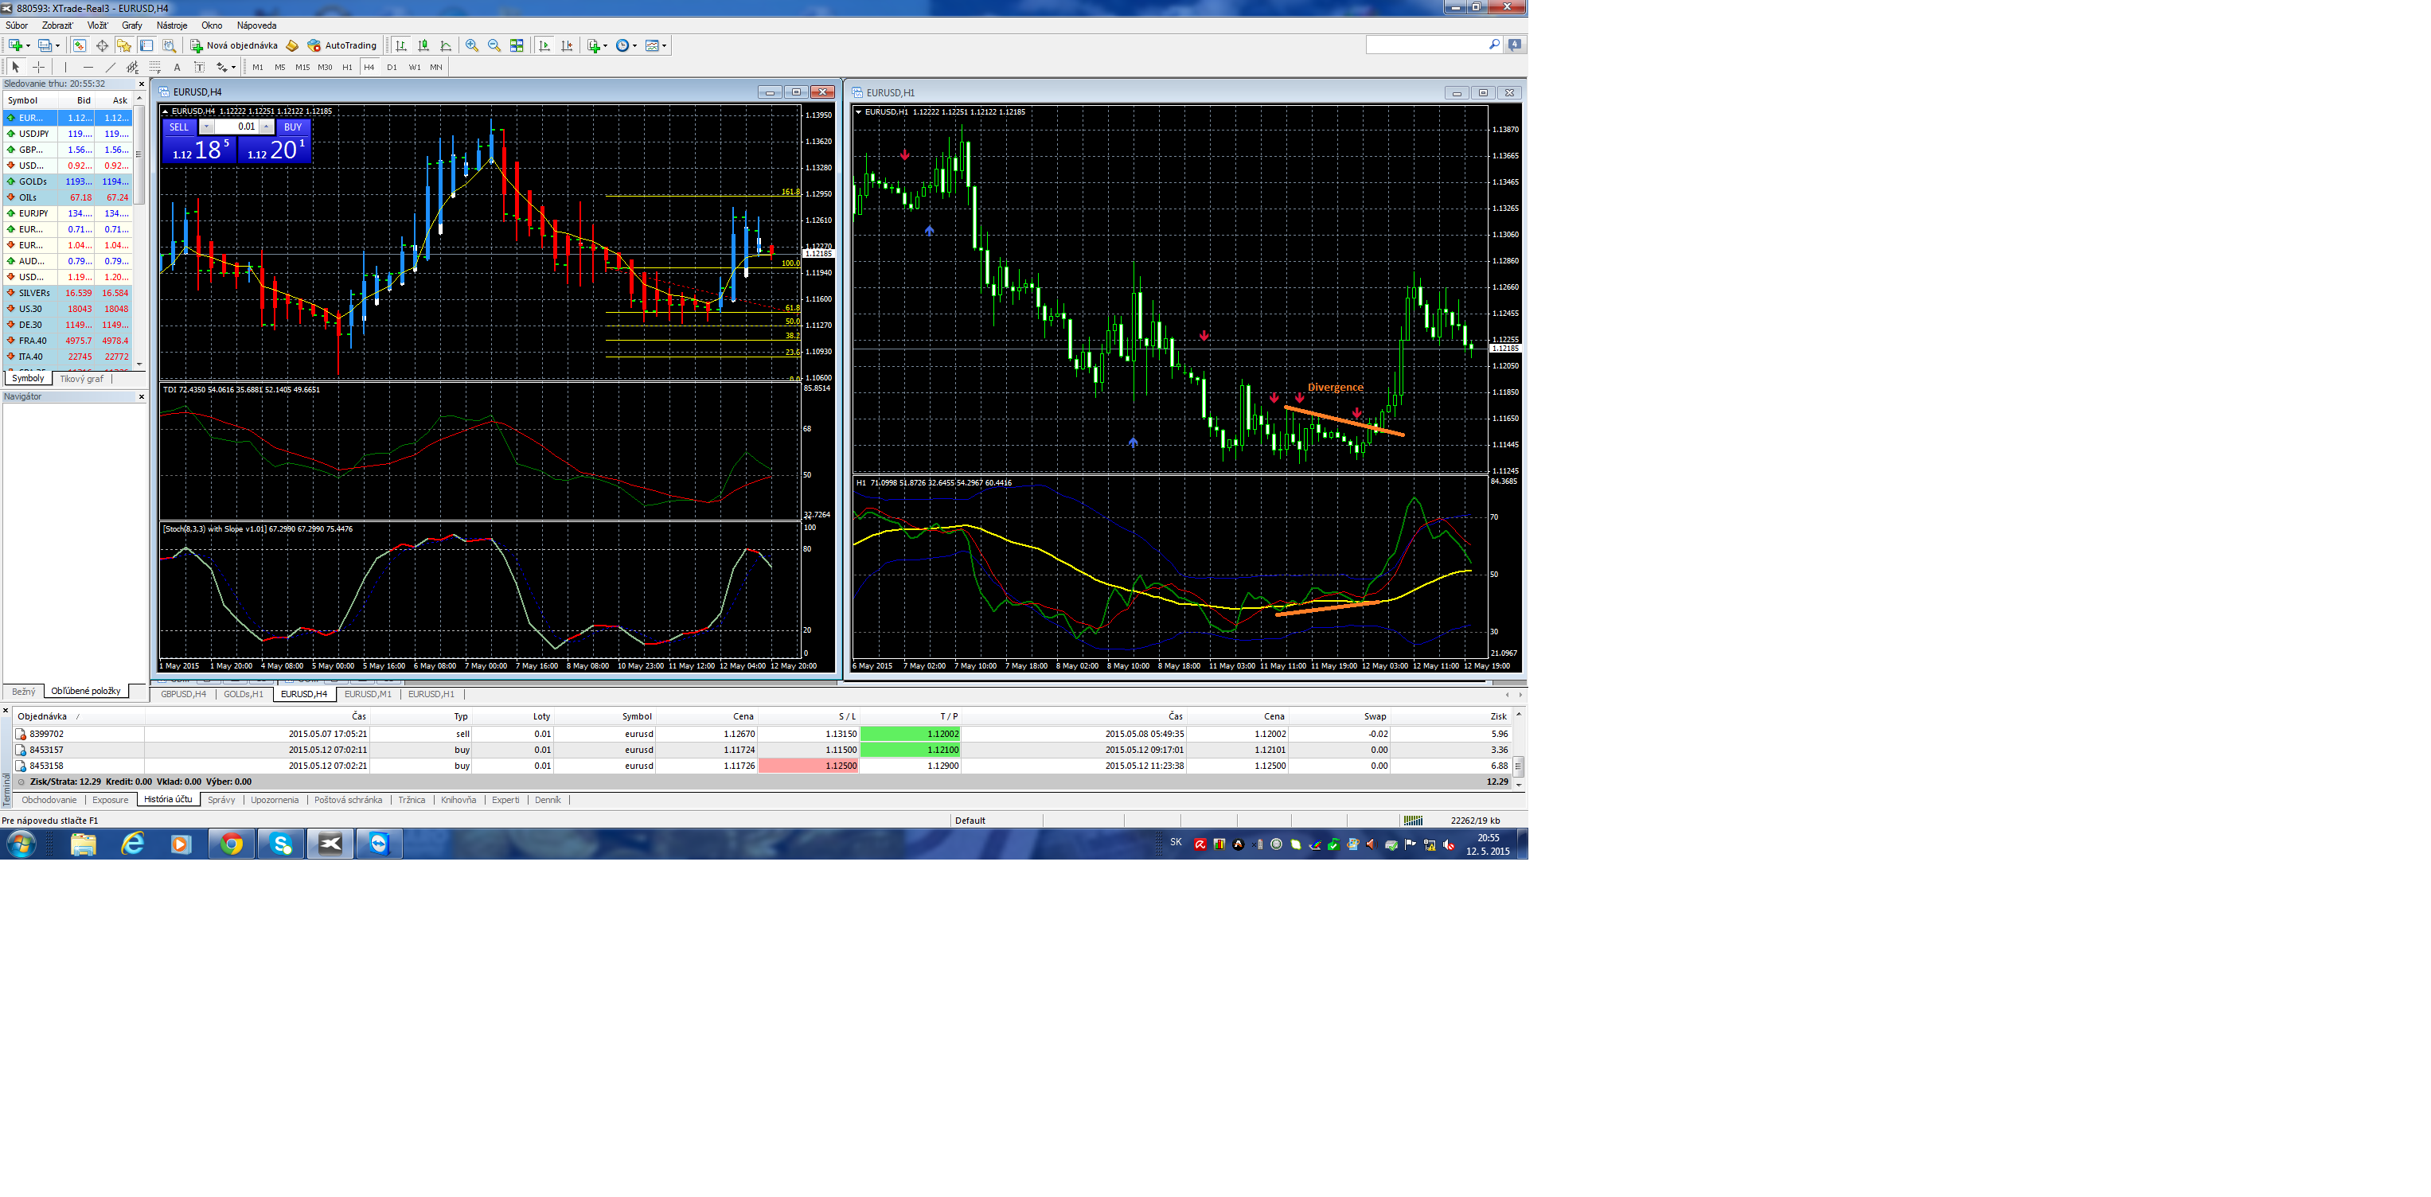Toggle AutoTrading on or off

(341, 45)
